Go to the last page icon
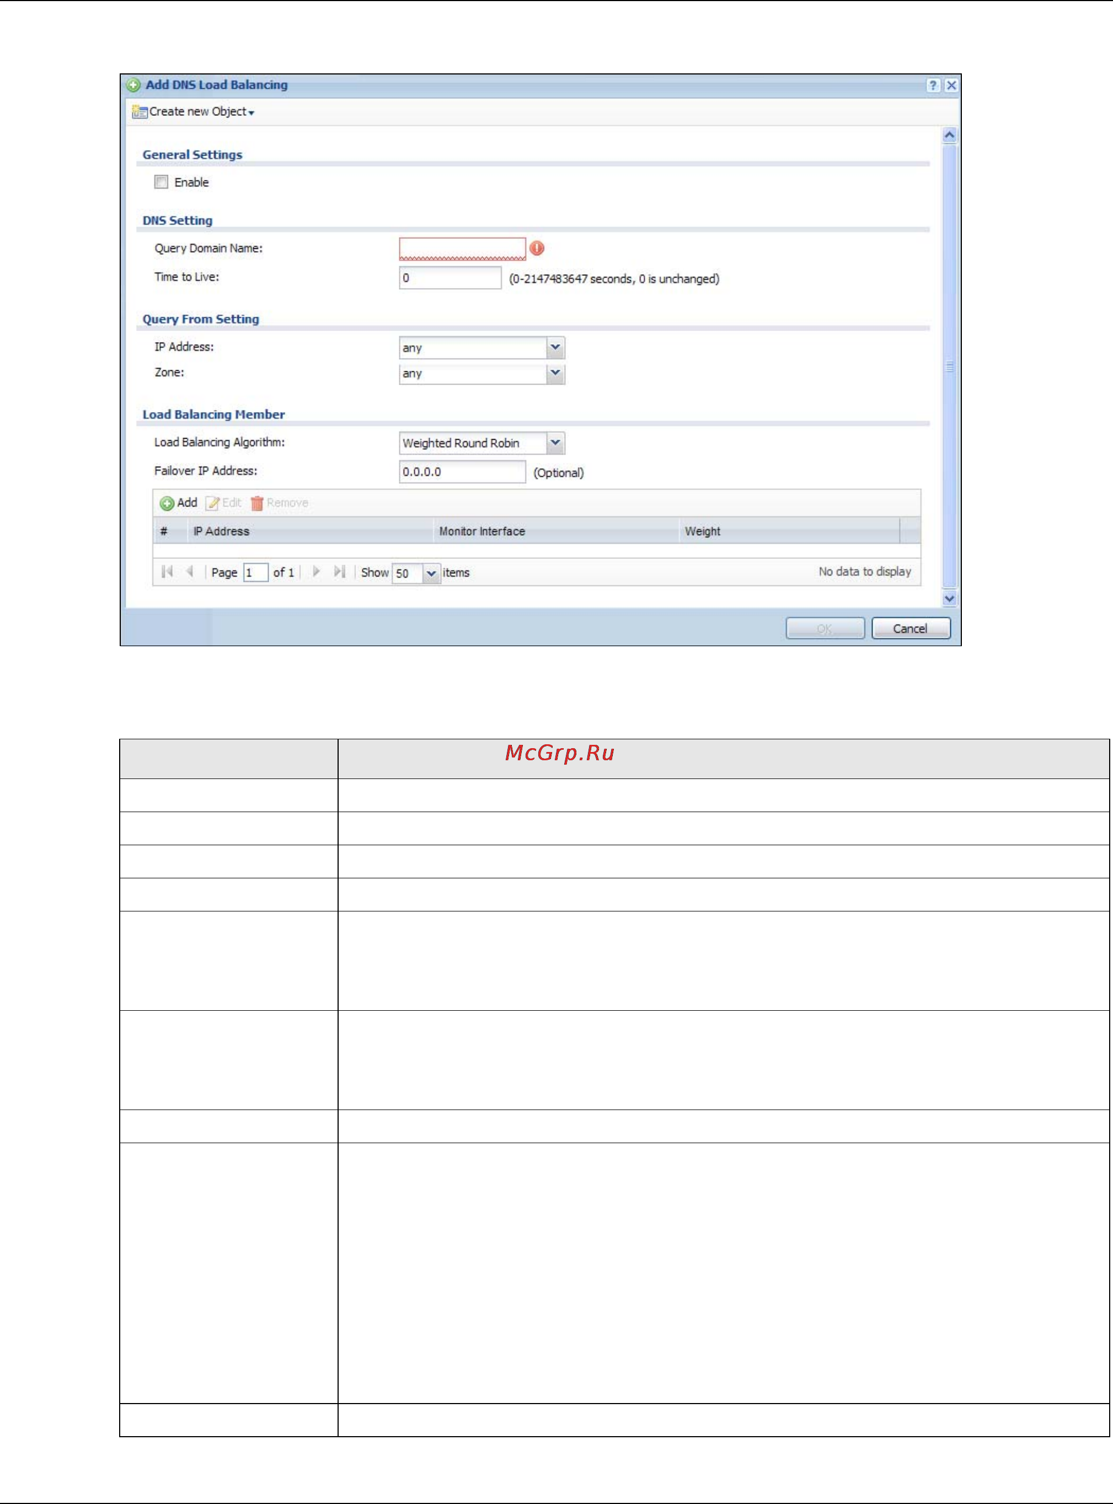 coord(340,572)
